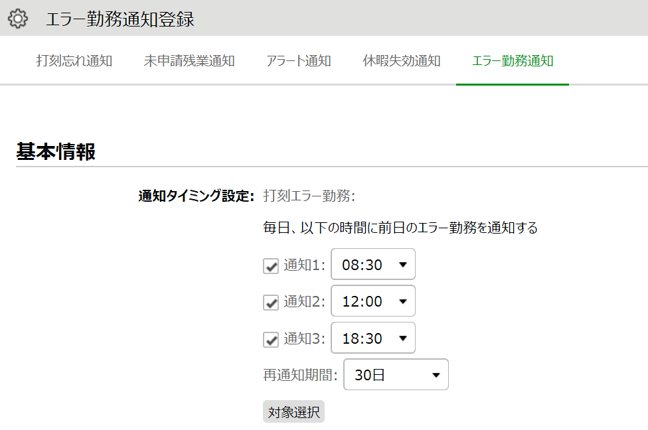Select the 休暇失効通知 tab
The height and width of the screenshot is (430, 648).
point(402,61)
